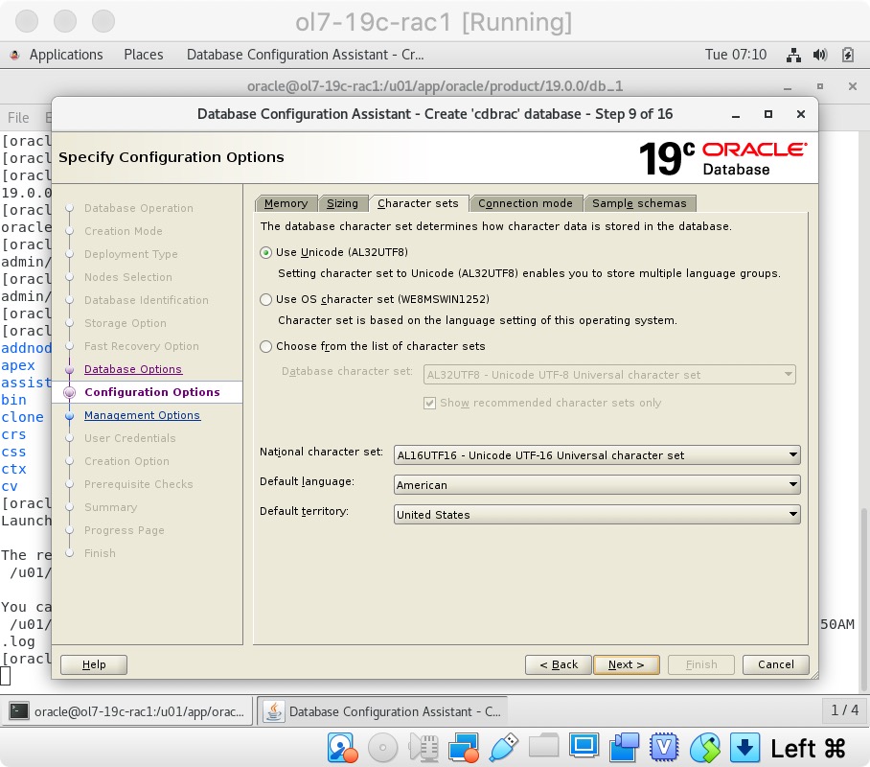Click the VirtualBox audio icon
The height and width of the screenshot is (767, 870).
pyautogui.click(x=424, y=748)
